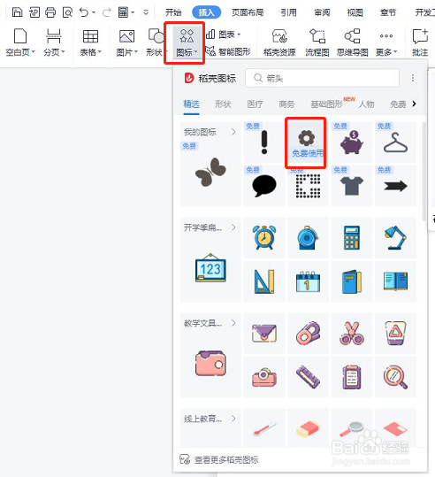The height and width of the screenshot is (477, 435).
Task: Select the 基础图形 category tab
Action: pyautogui.click(x=326, y=104)
